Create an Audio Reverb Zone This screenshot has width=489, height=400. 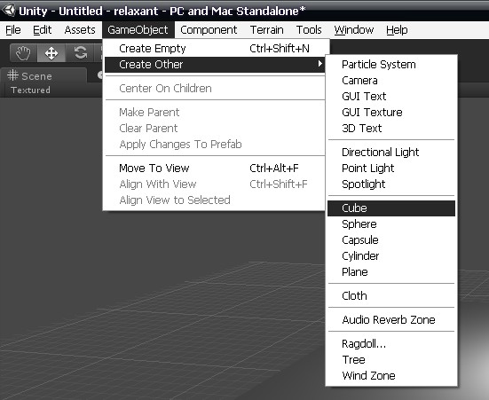[x=391, y=320]
